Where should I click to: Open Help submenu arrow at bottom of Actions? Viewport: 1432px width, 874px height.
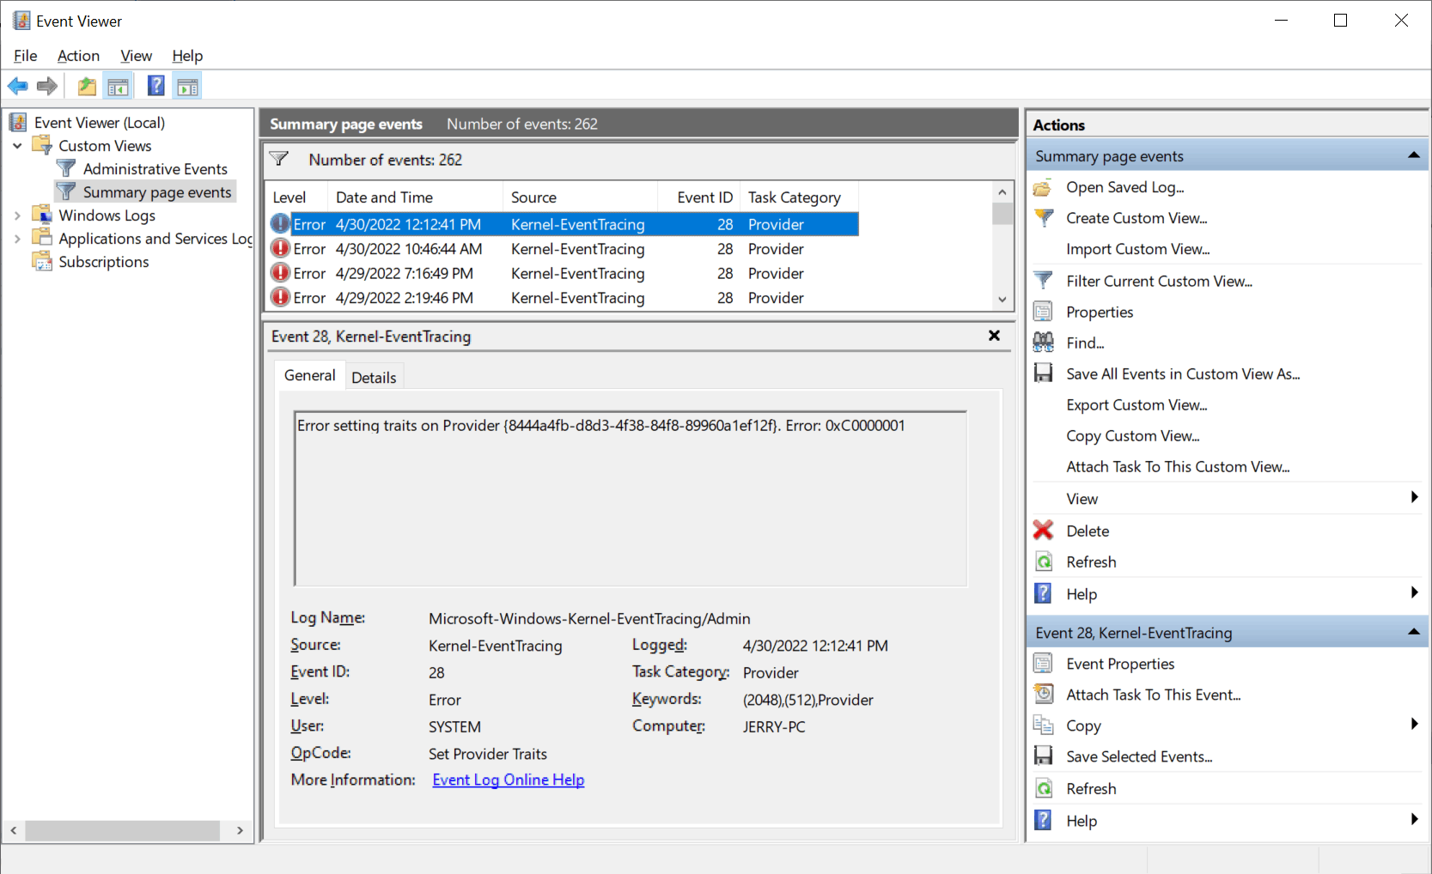1414,820
